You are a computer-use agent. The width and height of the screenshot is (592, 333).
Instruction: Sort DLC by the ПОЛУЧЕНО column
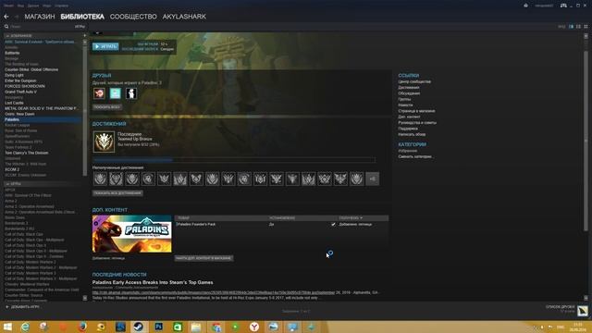[x=351, y=218]
